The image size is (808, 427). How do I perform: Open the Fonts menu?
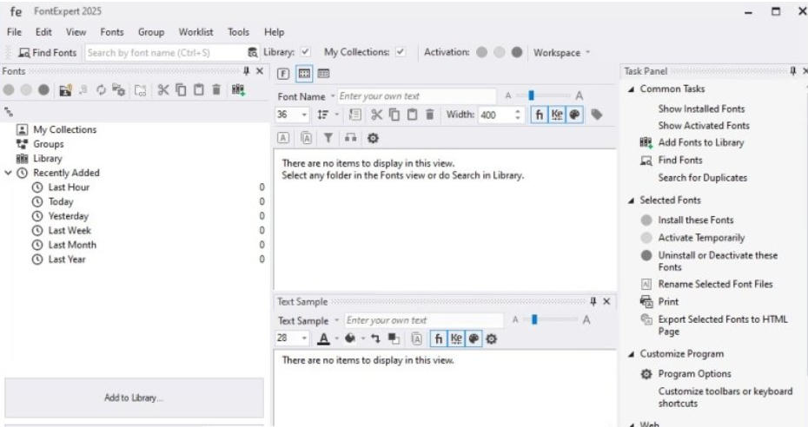point(112,32)
